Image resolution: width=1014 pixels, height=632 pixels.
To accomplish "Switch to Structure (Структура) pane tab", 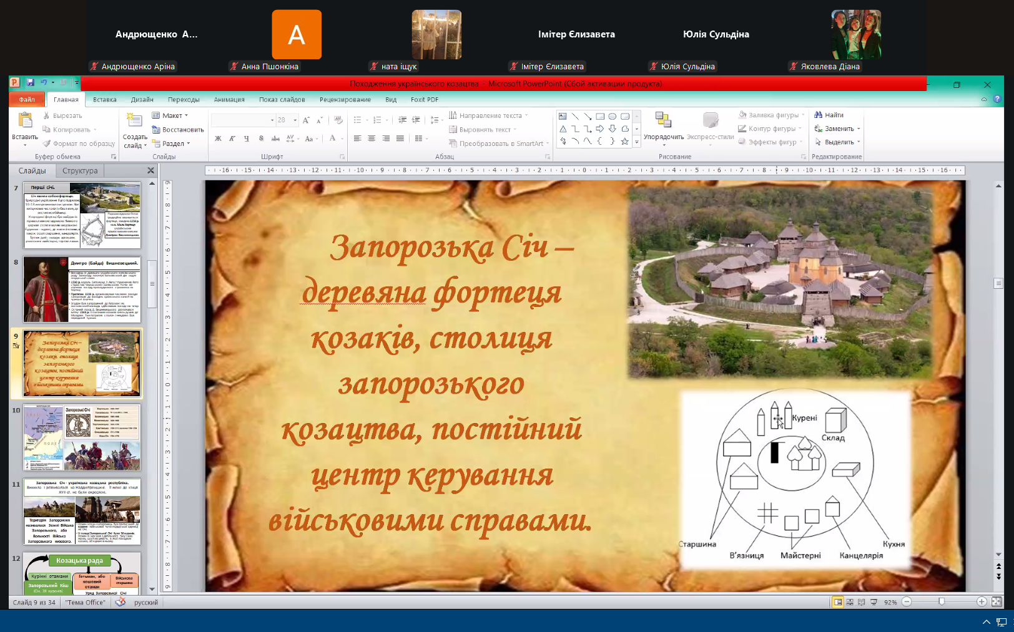I will click(x=80, y=171).
